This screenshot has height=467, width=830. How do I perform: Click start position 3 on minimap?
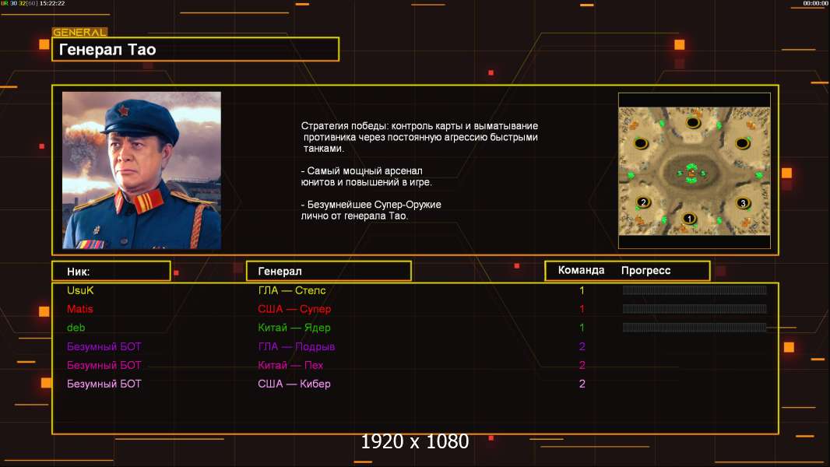743,203
